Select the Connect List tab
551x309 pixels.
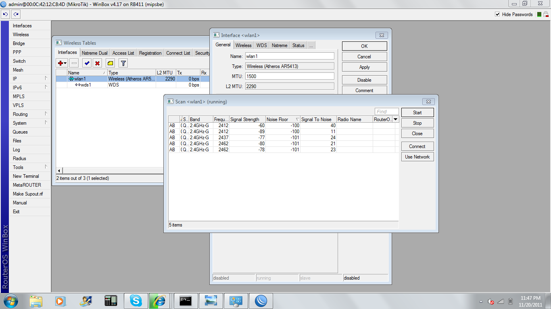click(x=178, y=53)
